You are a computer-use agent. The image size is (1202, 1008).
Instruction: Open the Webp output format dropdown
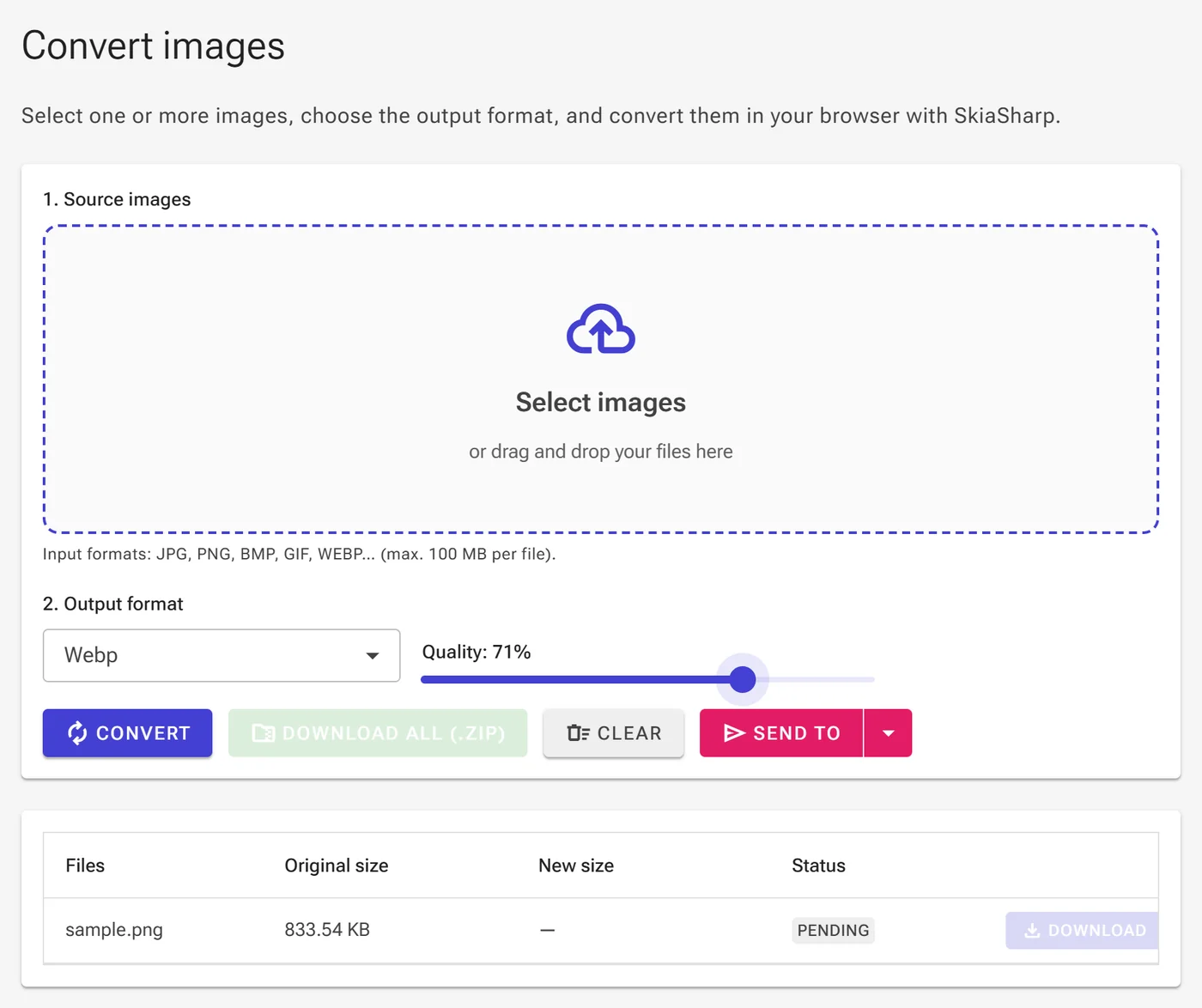coord(222,655)
